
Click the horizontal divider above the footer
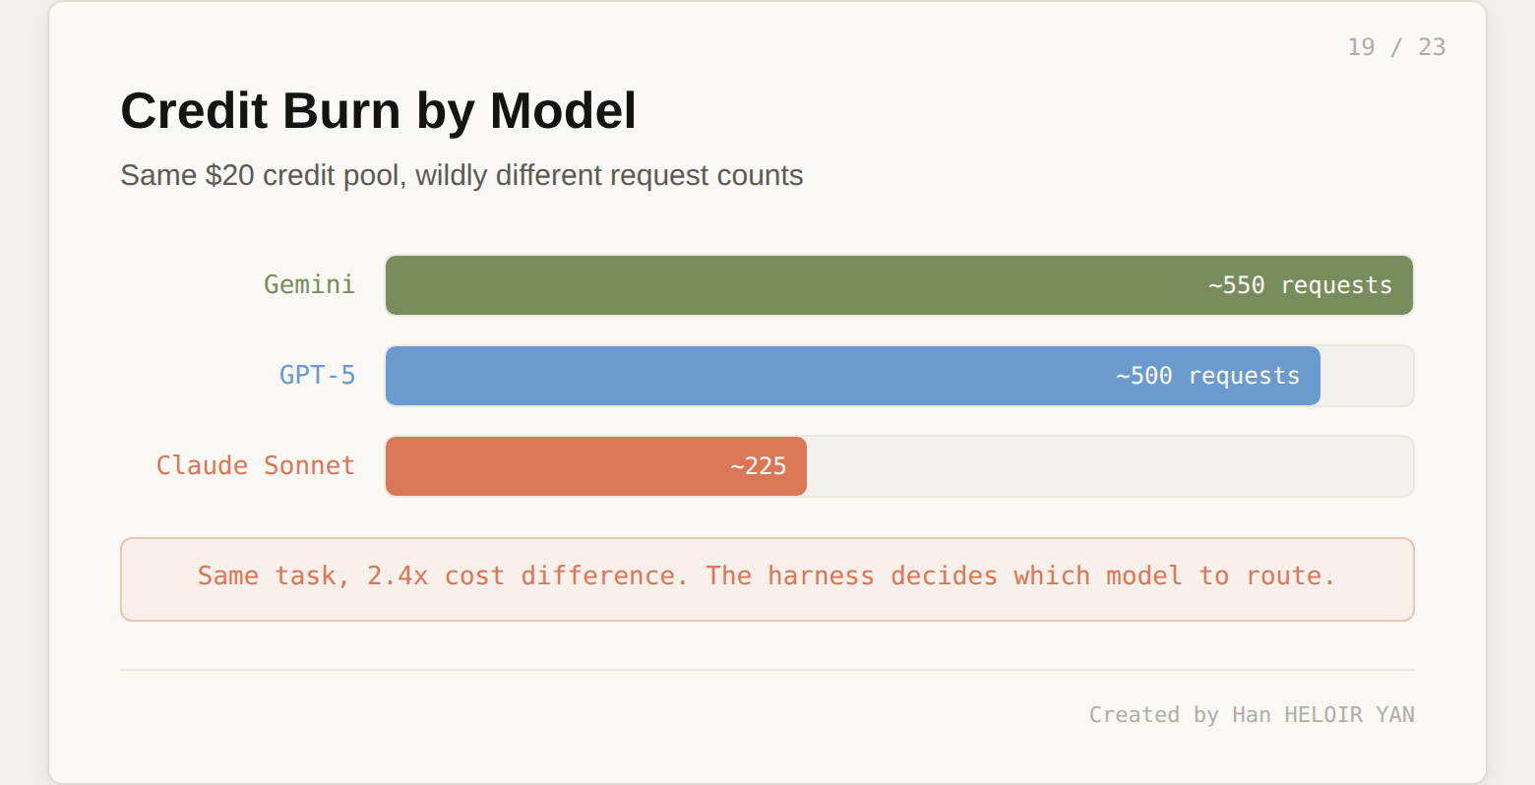click(x=767, y=670)
